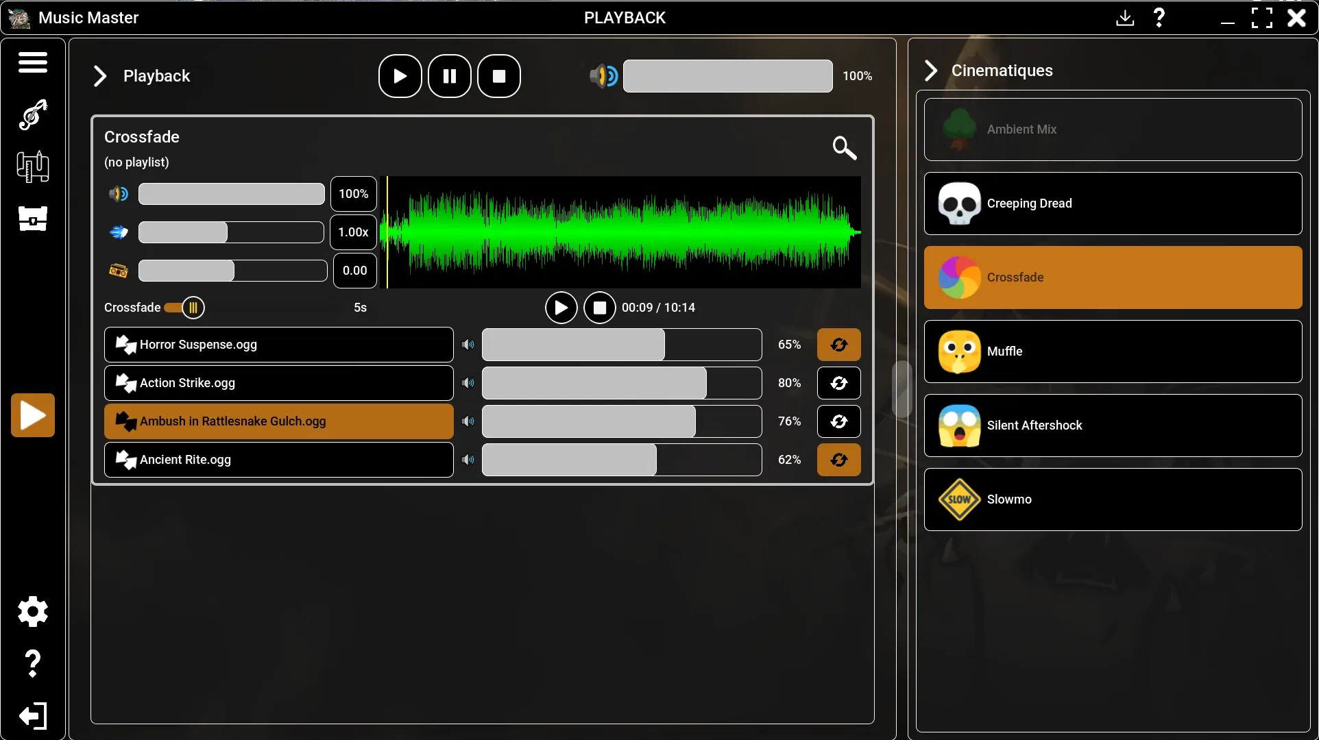Click the playback speed 1.00x field
Image resolution: width=1319 pixels, height=740 pixels.
pyautogui.click(x=353, y=232)
